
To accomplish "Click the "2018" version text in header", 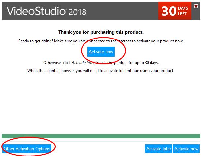I will pos(78,12).
